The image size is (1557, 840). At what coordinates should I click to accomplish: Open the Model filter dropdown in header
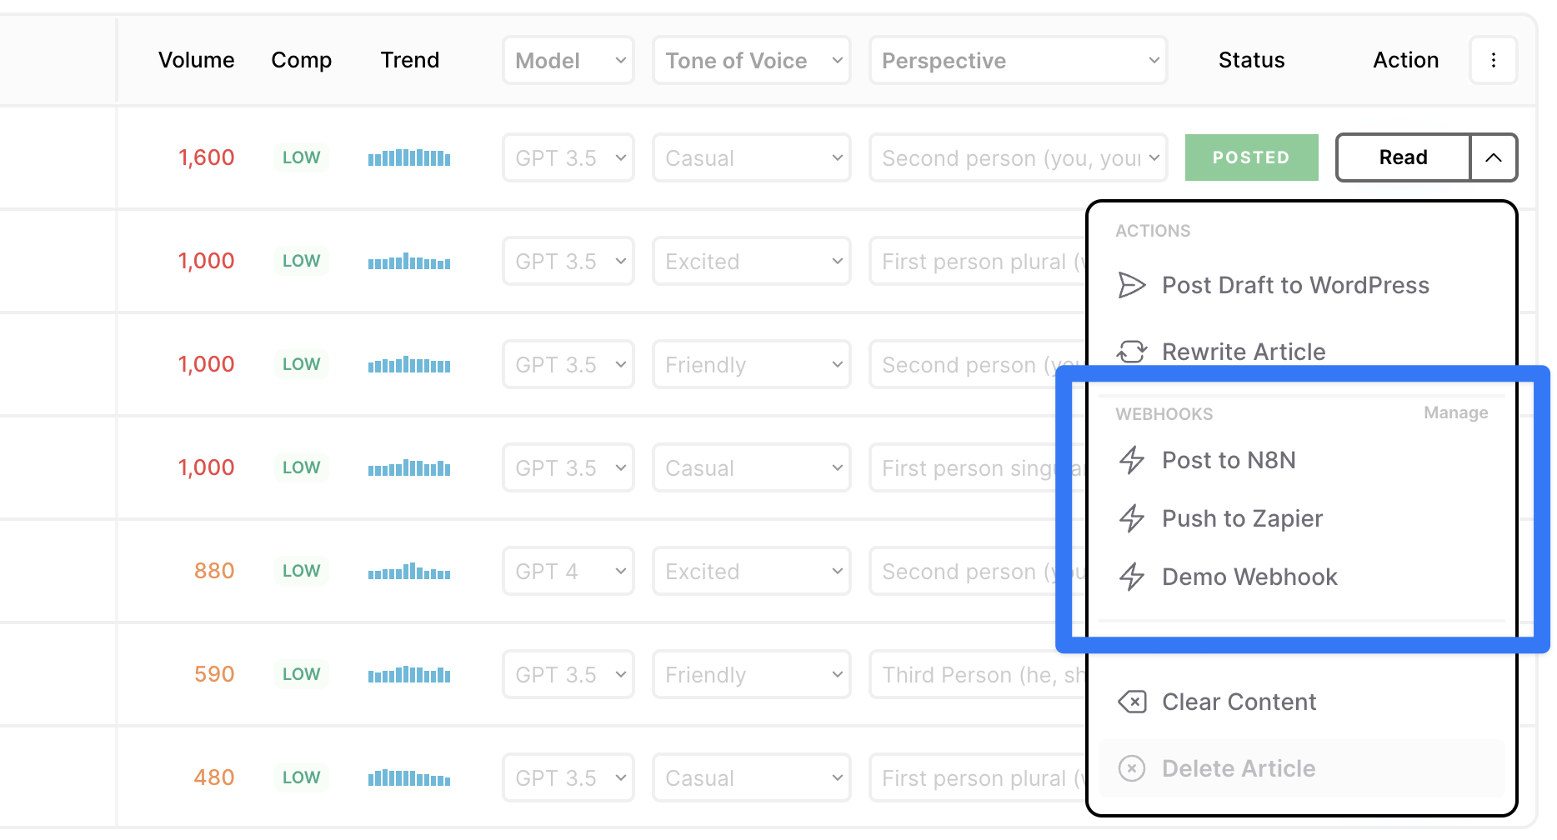point(568,60)
